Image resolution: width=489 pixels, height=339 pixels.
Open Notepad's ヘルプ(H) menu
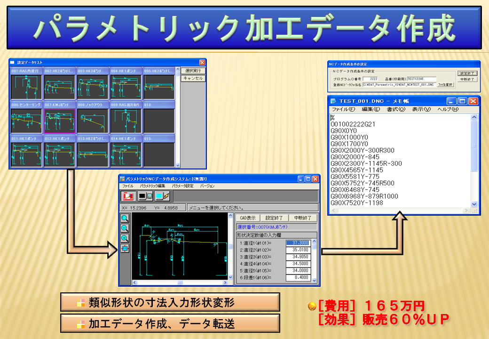click(x=448, y=109)
